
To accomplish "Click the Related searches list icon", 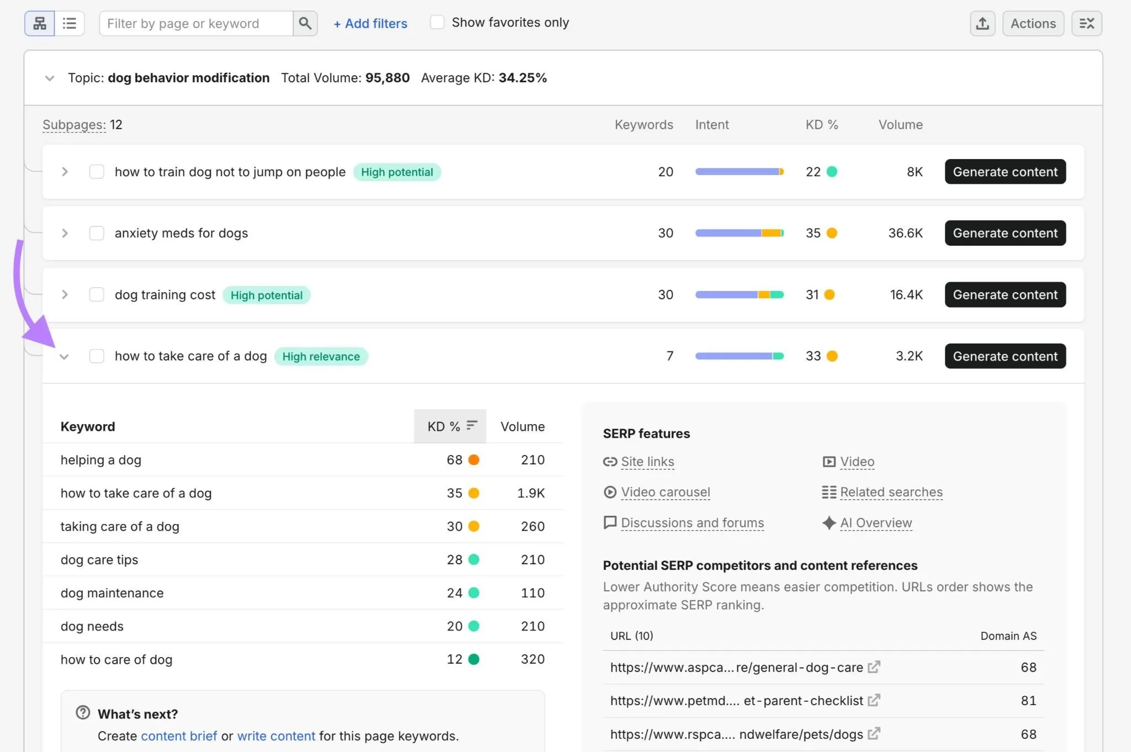I will 829,492.
